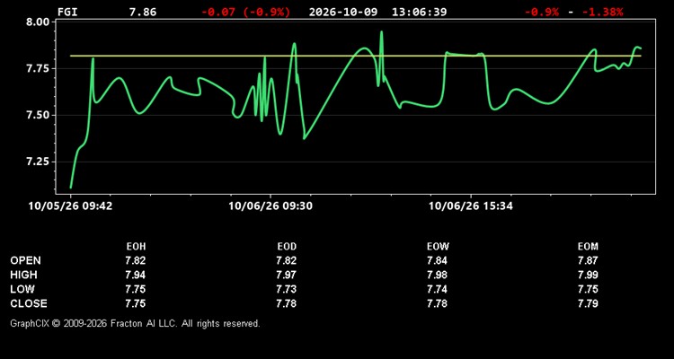Screen dimensions: 674x359
Task: Click the EOD close value 7.78
Action: (x=287, y=303)
